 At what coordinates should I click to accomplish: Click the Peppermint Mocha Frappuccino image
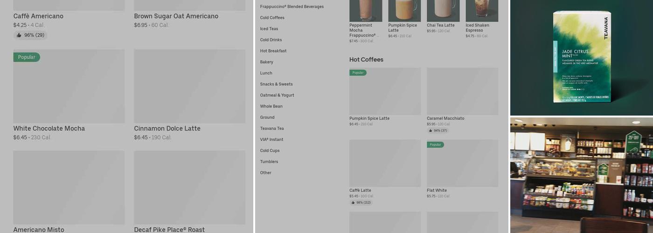coord(366,11)
